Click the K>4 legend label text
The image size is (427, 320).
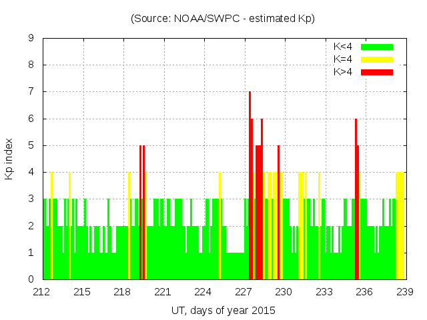point(344,72)
